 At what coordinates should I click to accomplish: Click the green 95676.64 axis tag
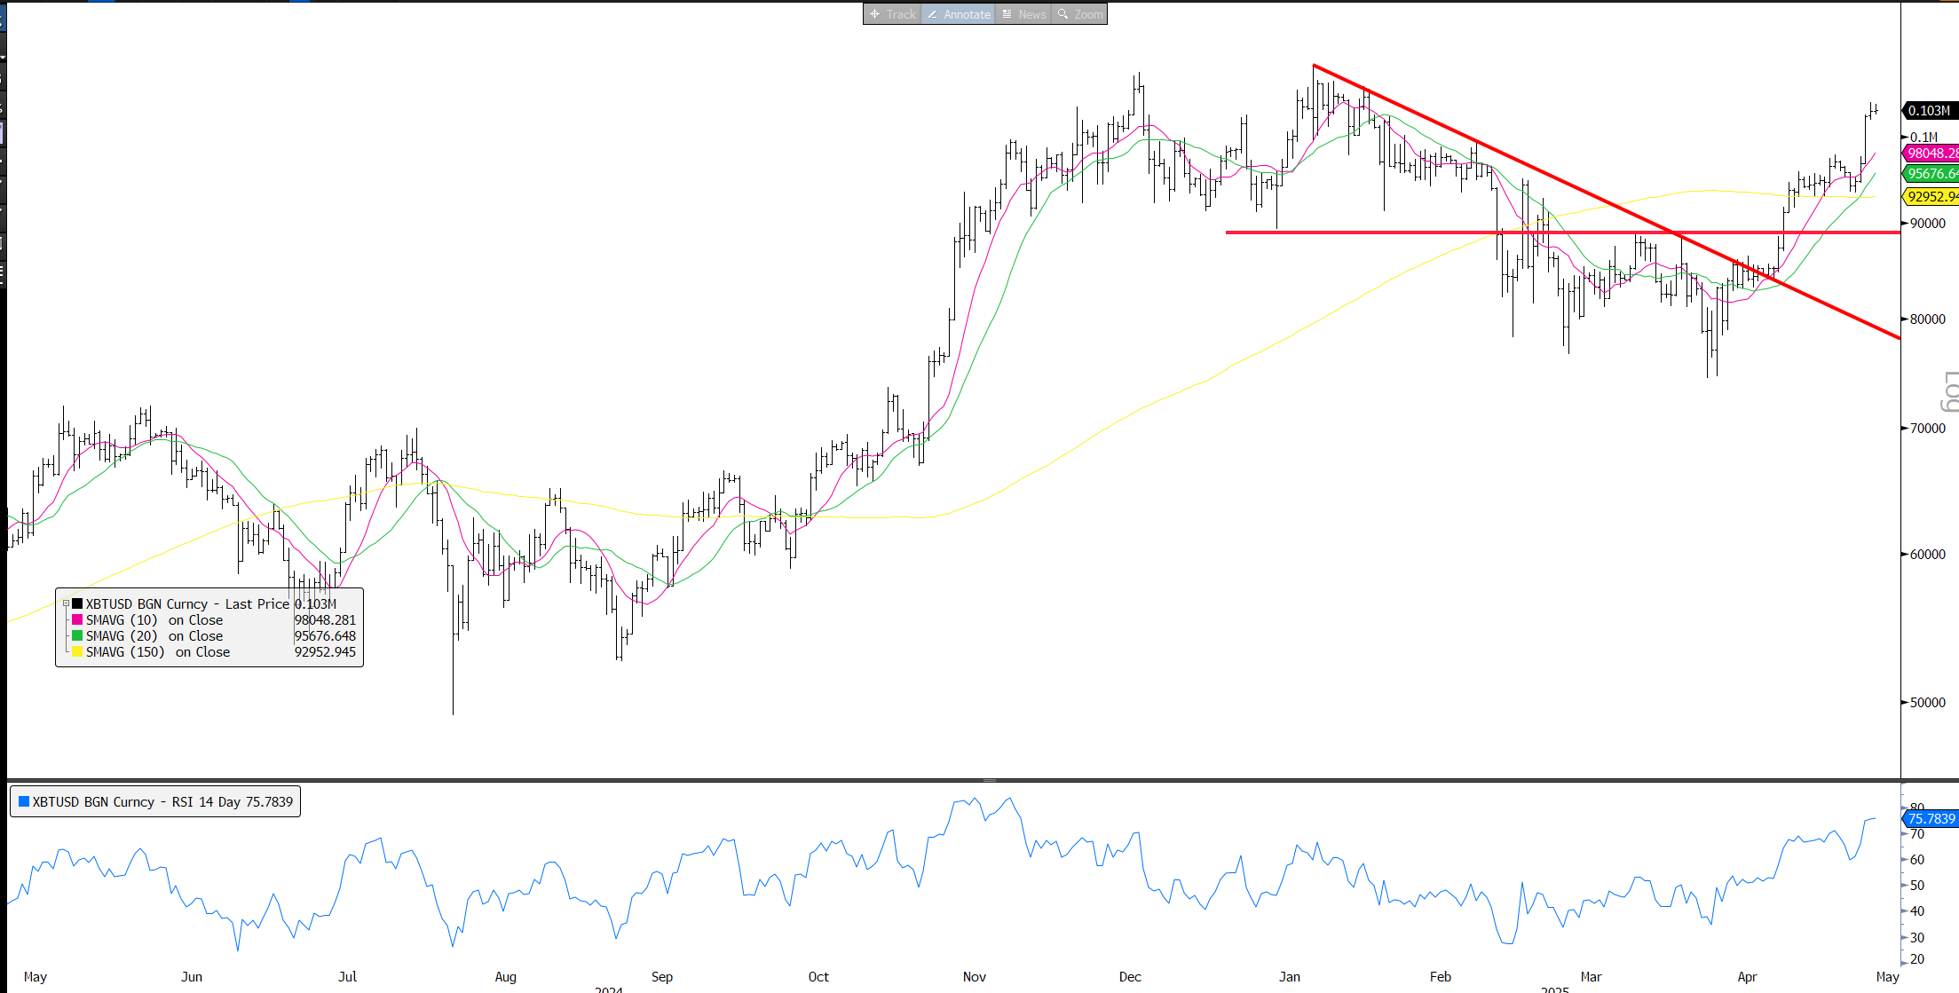[x=1931, y=174]
